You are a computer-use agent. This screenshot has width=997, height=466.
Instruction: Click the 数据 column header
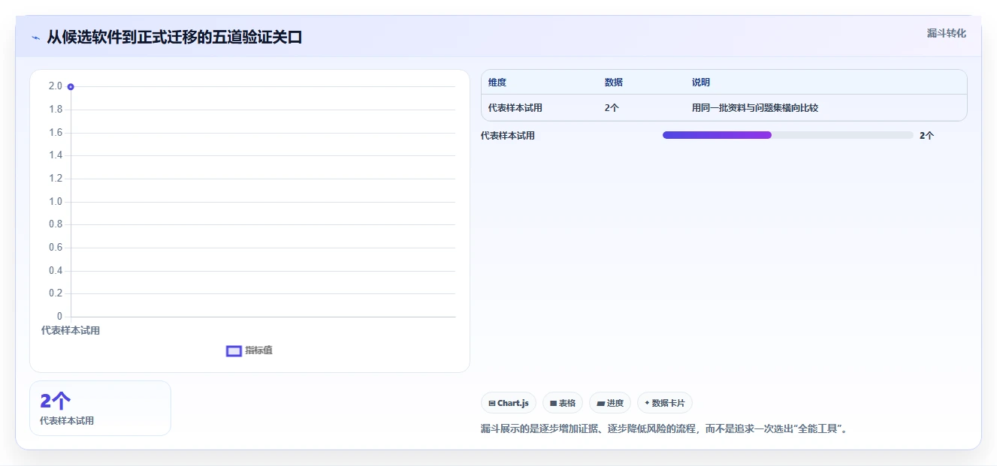point(614,83)
